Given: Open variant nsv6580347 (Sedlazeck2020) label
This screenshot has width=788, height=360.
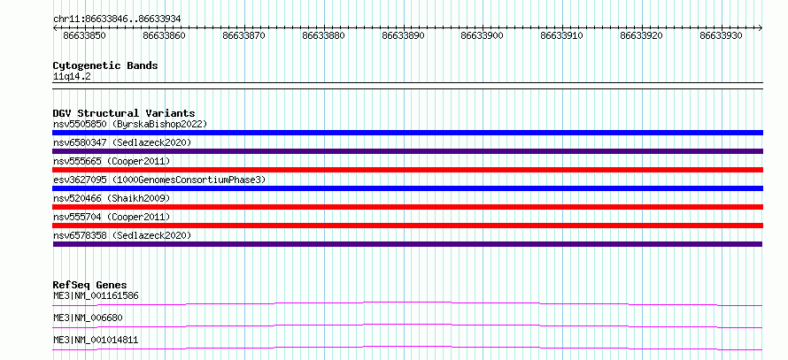Looking at the screenshot, I should pyautogui.click(x=122, y=142).
